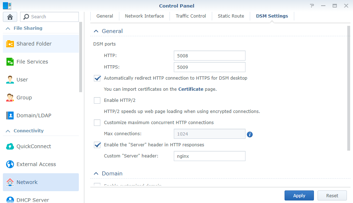Switch to the Network Interface tab
The image size is (353, 203).
[x=144, y=16]
